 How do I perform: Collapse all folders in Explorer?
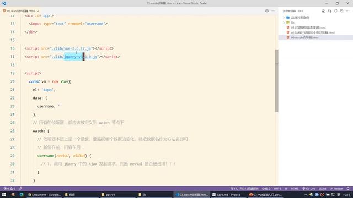coord(341,11)
